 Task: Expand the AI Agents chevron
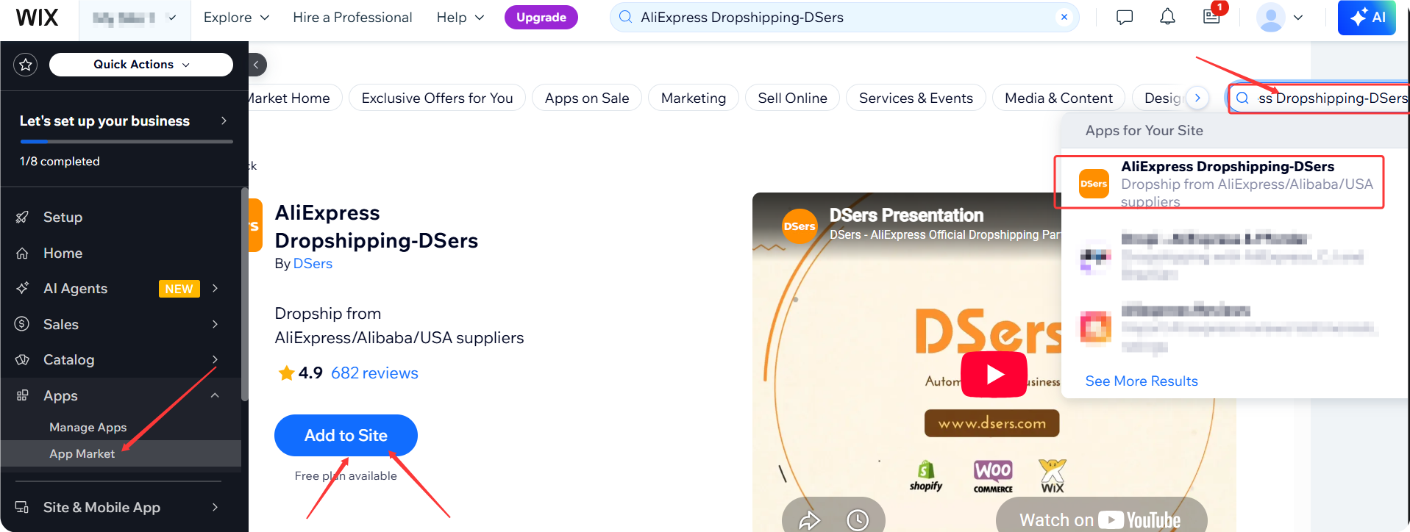pyautogui.click(x=215, y=289)
